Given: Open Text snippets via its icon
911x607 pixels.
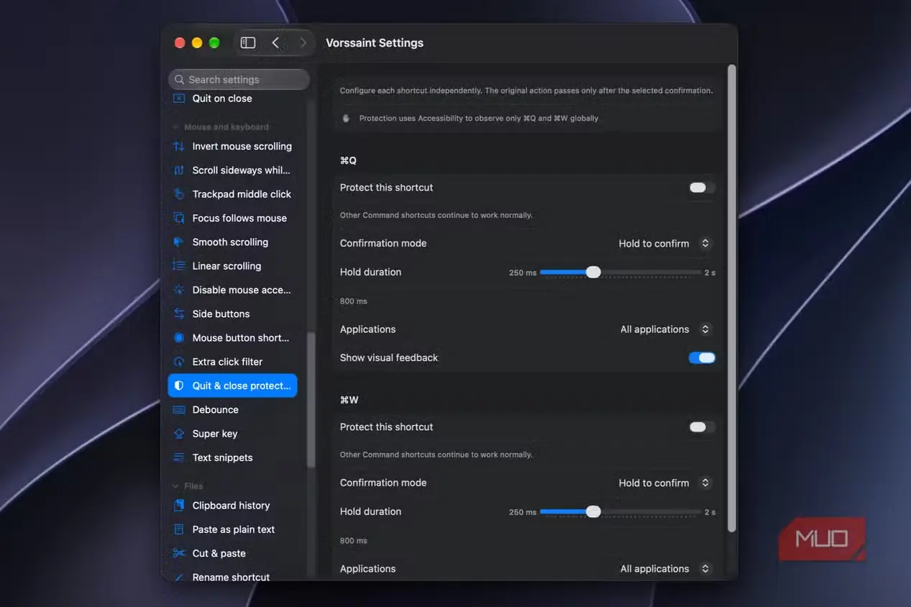Looking at the screenshot, I should click(x=179, y=457).
